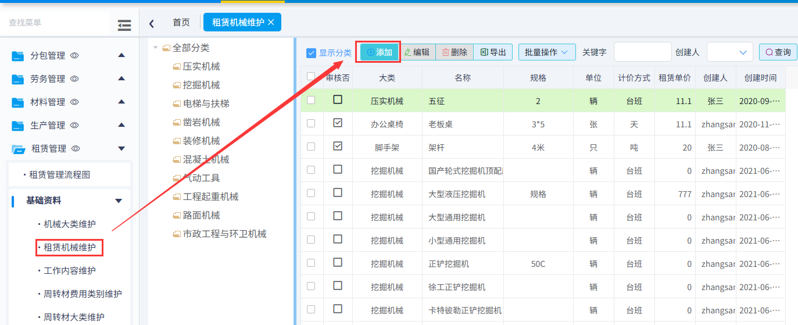
Task: Select the row checkbox for 徐工正铲挖掘机
Action: point(311,286)
